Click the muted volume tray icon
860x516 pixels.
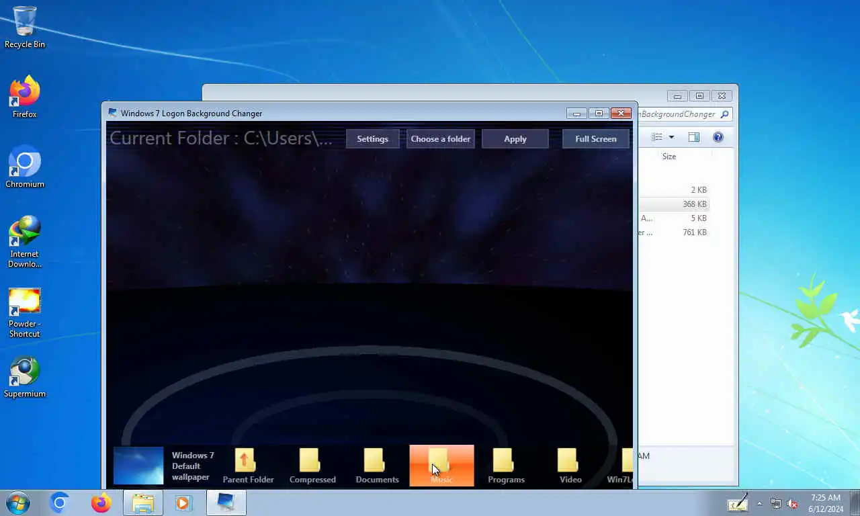(x=792, y=503)
